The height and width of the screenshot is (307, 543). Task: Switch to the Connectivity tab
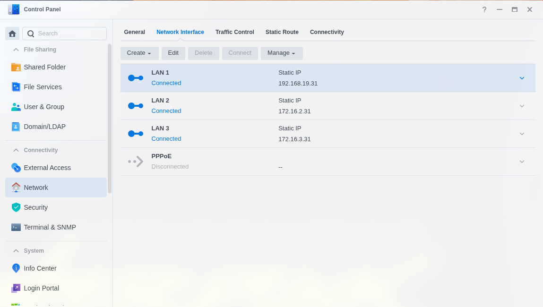pos(327,32)
